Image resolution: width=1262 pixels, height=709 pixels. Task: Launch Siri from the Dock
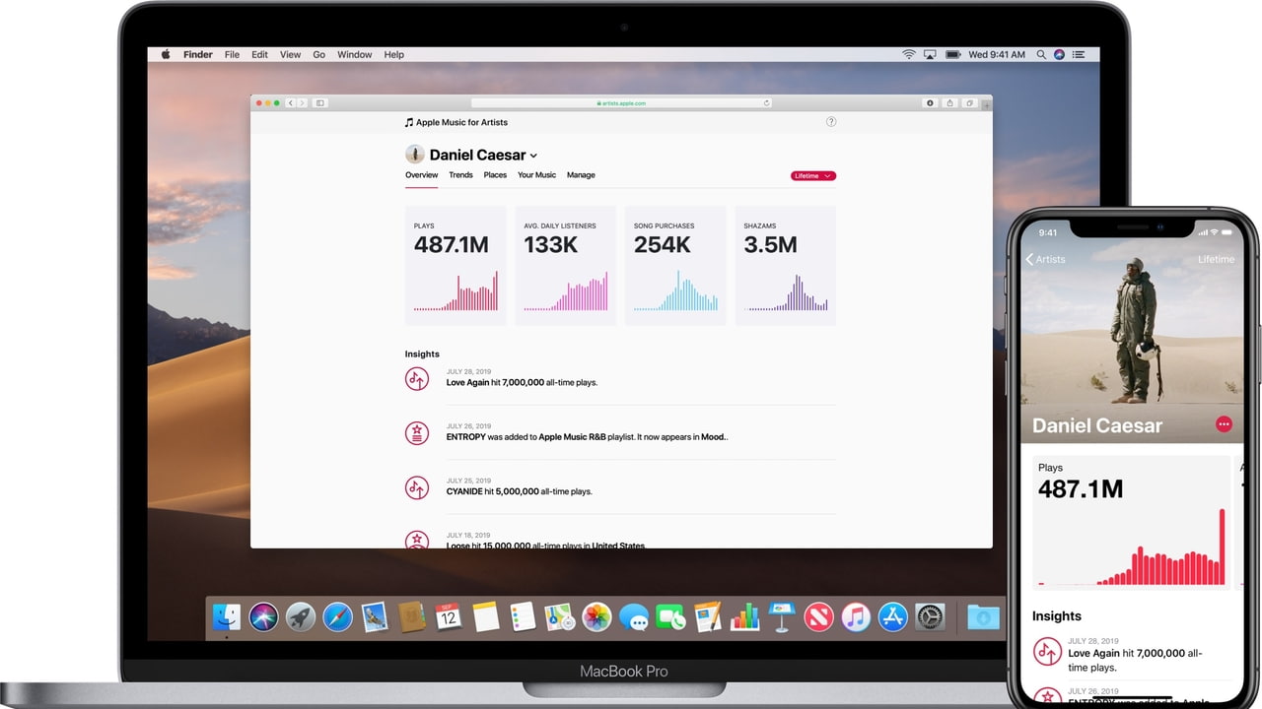pyautogui.click(x=263, y=616)
